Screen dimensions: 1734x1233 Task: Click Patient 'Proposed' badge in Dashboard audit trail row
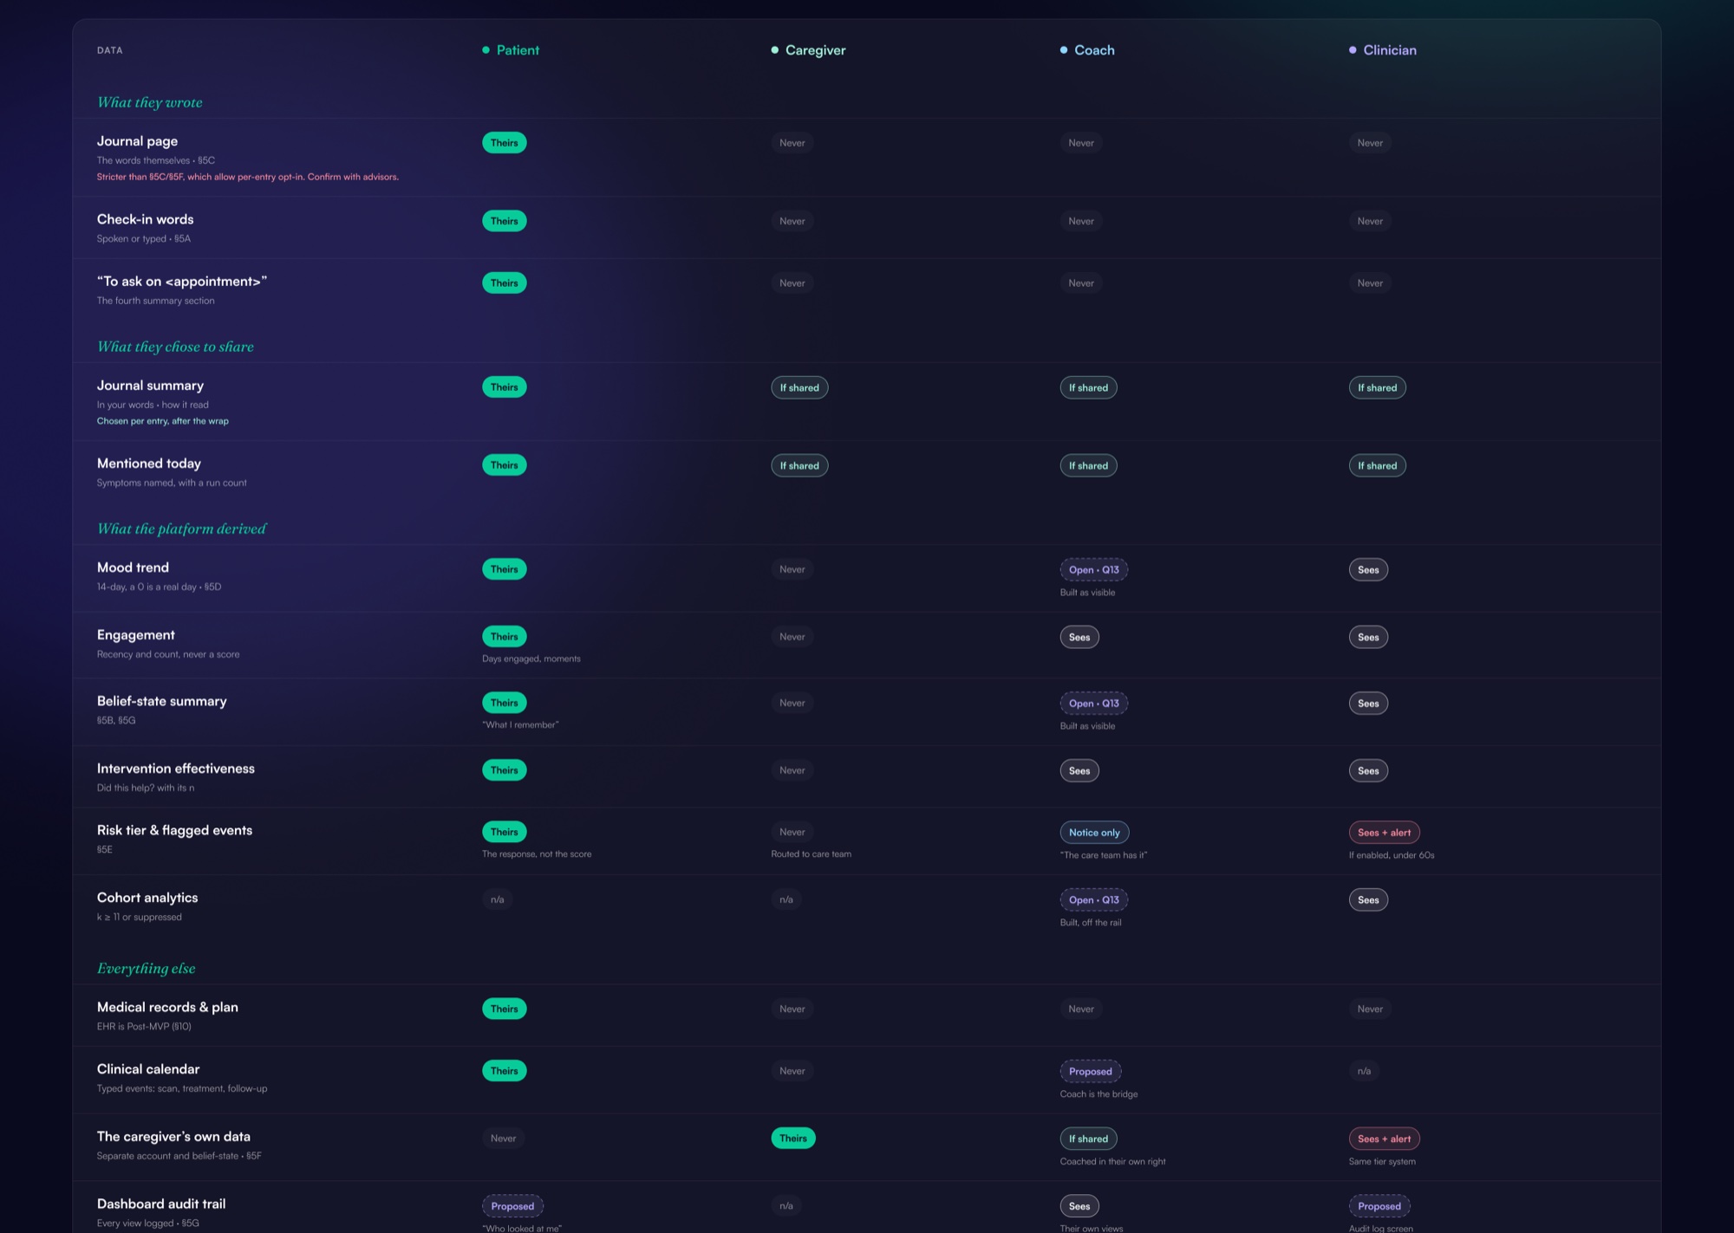coord(512,1206)
